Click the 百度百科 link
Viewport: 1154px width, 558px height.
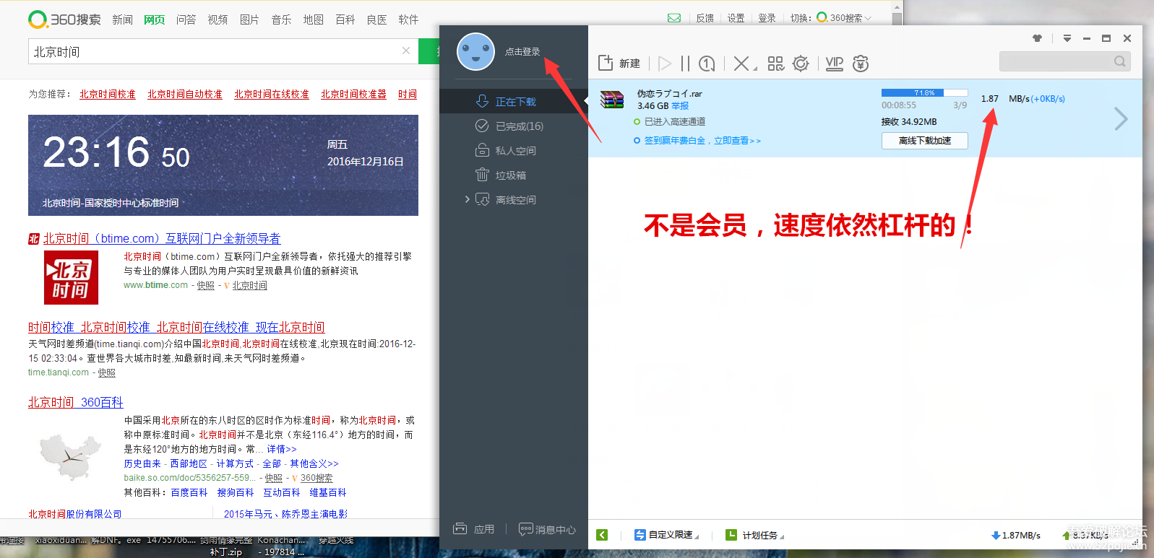click(189, 492)
